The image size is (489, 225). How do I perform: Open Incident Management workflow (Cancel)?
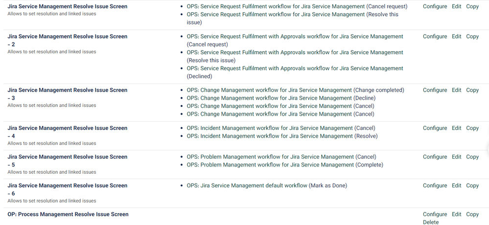click(x=281, y=128)
